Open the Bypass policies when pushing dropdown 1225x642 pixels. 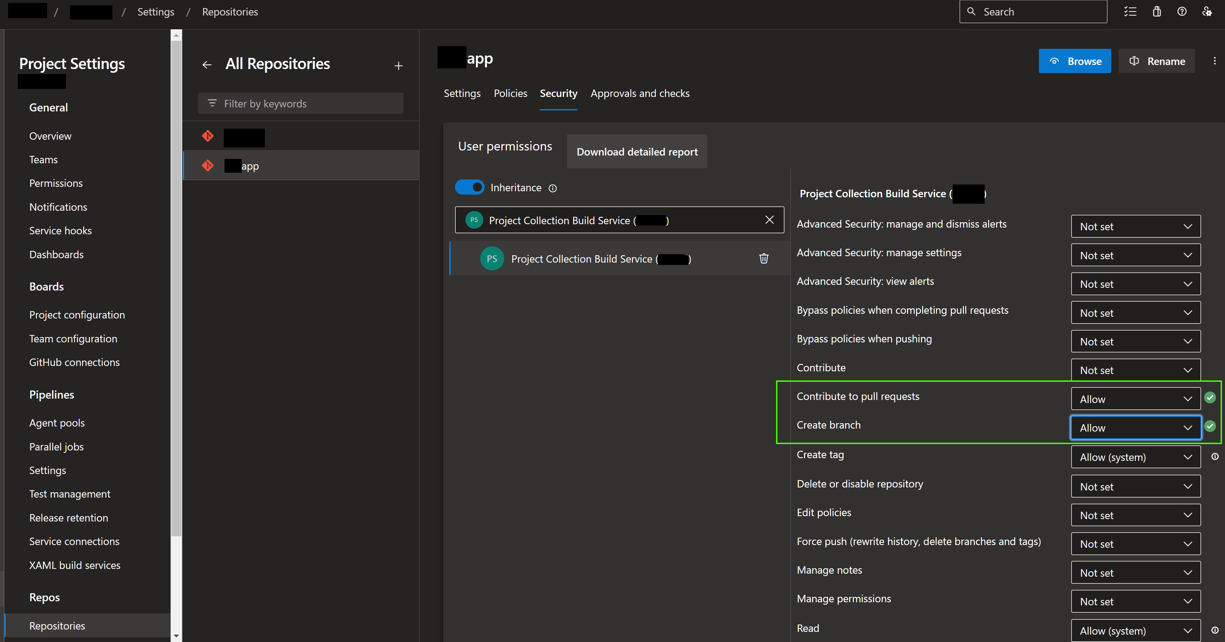click(x=1135, y=341)
